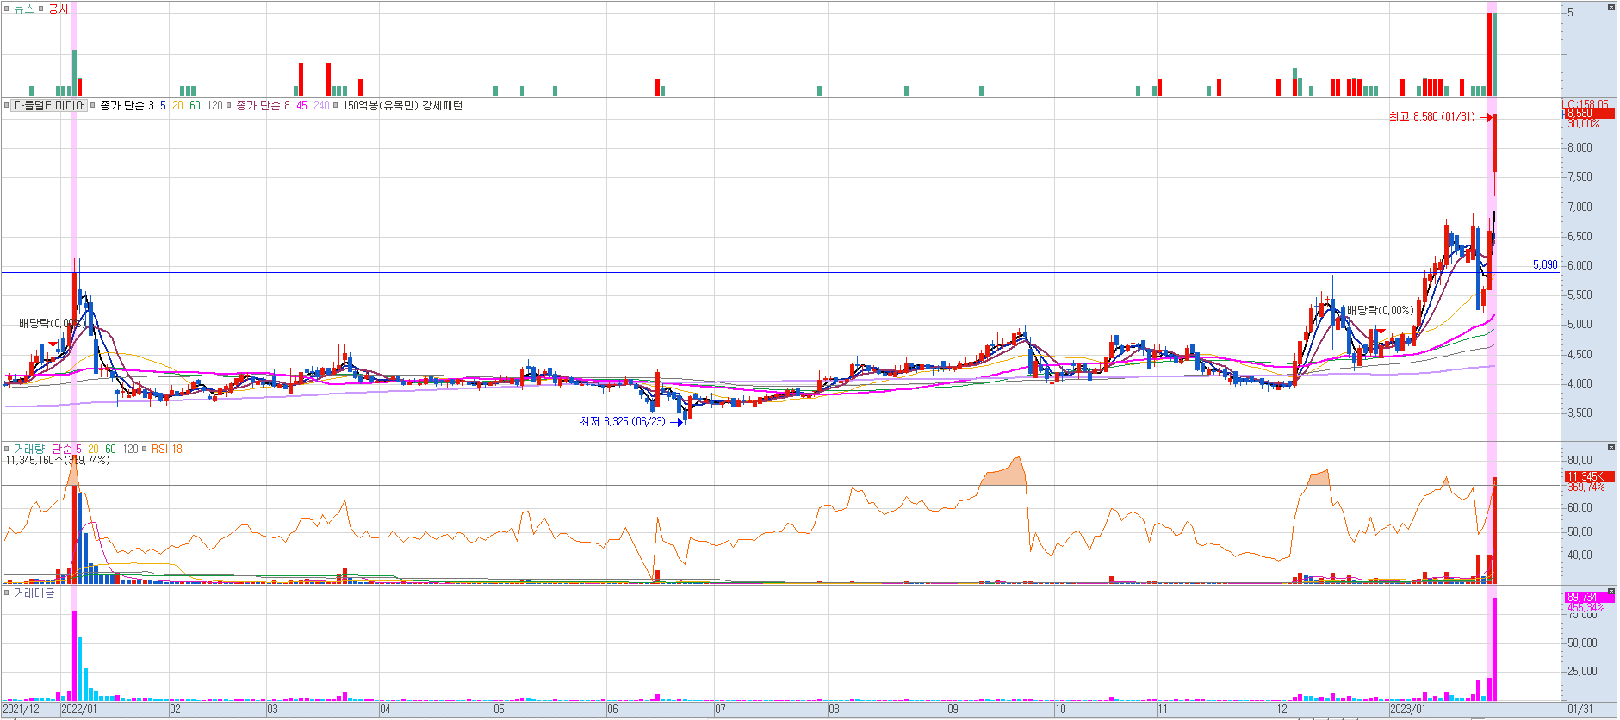Image resolution: width=1620 pixels, height=720 pixels.
Task: Click the 뉴스 legend label
Action: (x=24, y=9)
